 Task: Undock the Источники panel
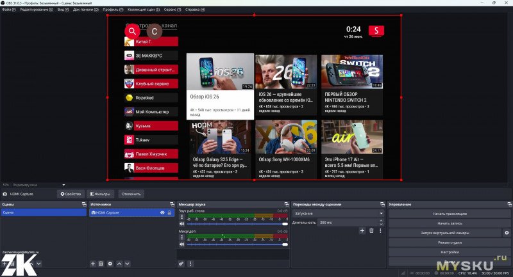click(x=172, y=204)
